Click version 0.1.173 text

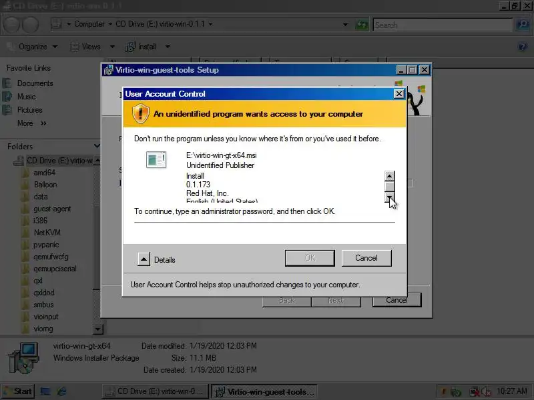click(x=198, y=185)
